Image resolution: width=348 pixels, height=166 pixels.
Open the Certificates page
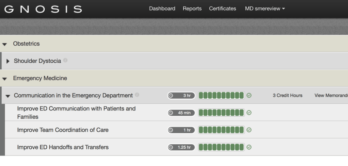[222, 9]
